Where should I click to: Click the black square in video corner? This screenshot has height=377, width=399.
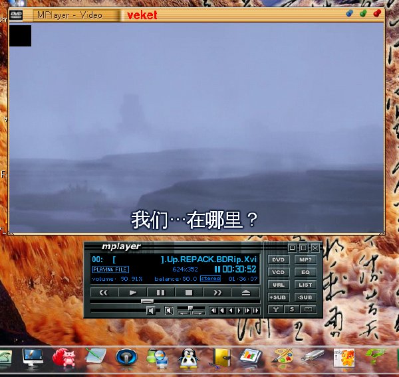[21, 36]
